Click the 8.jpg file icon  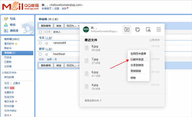[87, 48]
